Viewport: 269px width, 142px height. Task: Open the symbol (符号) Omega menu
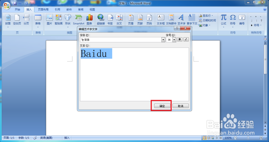tap(233, 21)
